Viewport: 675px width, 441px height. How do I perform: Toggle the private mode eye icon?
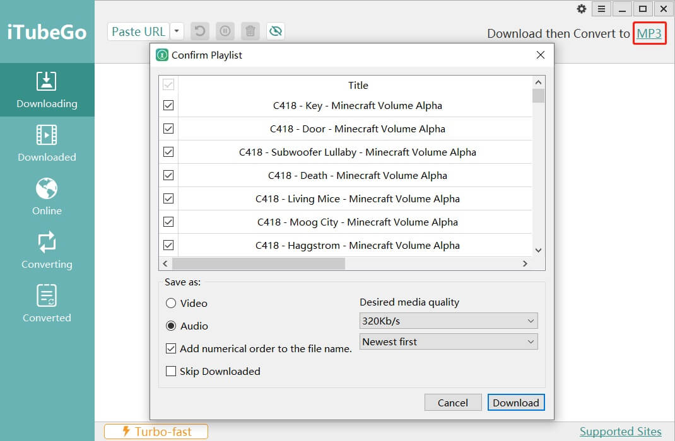click(x=276, y=31)
